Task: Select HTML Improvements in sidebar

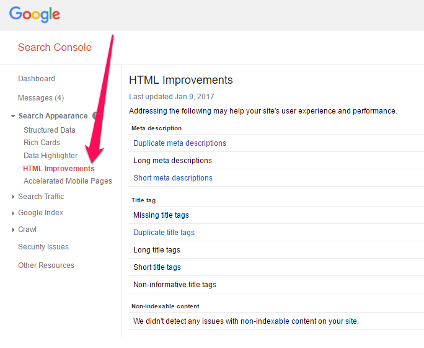Action: point(59,169)
